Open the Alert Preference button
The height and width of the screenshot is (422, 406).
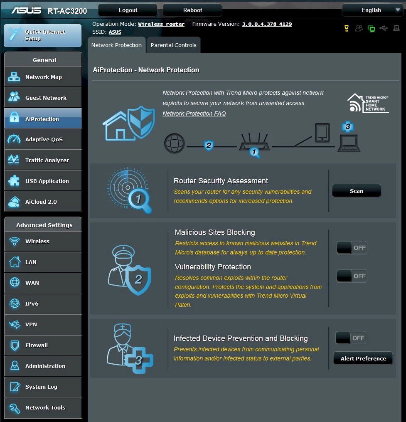pyautogui.click(x=363, y=358)
